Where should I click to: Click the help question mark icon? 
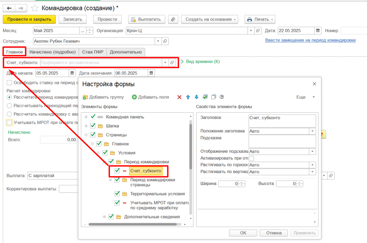click(x=222, y=97)
